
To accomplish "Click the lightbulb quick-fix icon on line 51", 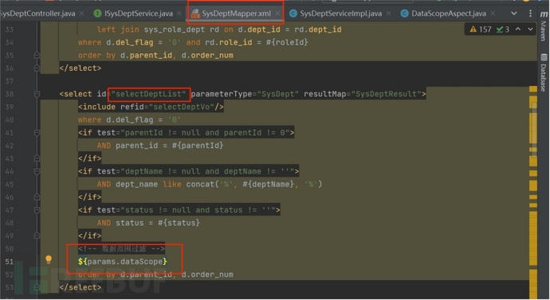I will point(49,259).
